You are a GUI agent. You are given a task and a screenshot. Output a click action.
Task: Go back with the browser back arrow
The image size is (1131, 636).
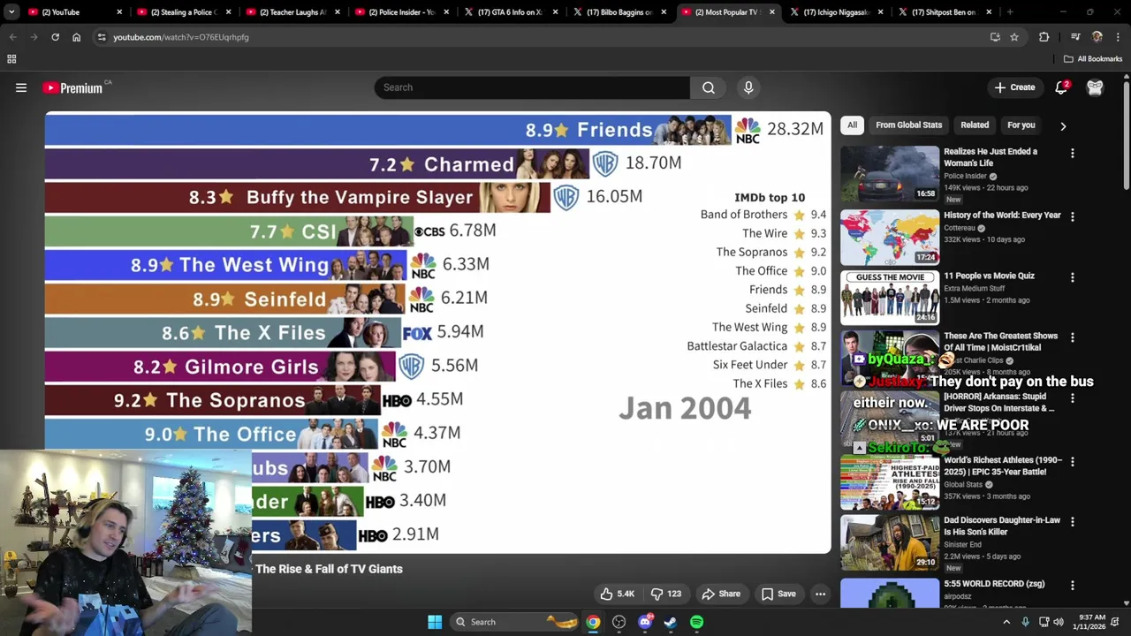[12, 37]
